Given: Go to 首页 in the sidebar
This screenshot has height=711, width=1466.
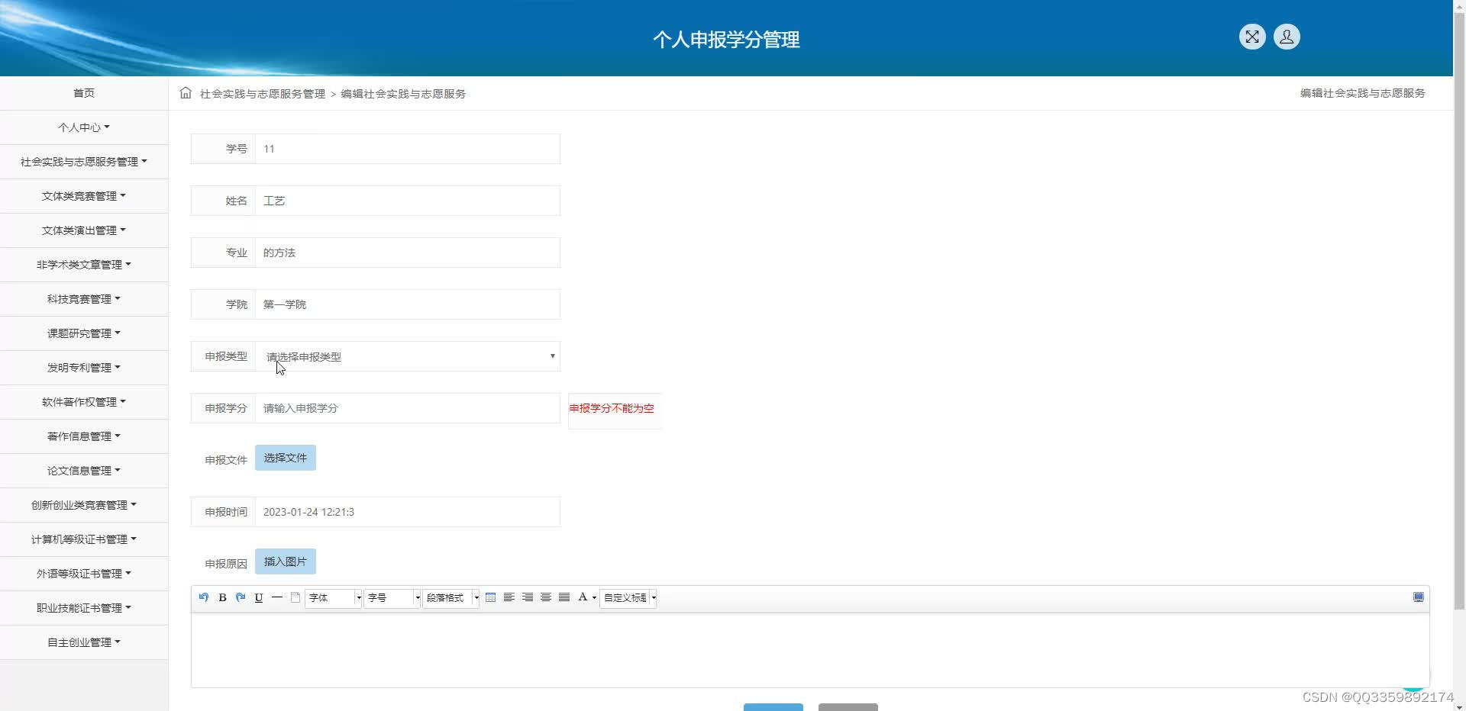Looking at the screenshot, I should click(x=84, y=93).
